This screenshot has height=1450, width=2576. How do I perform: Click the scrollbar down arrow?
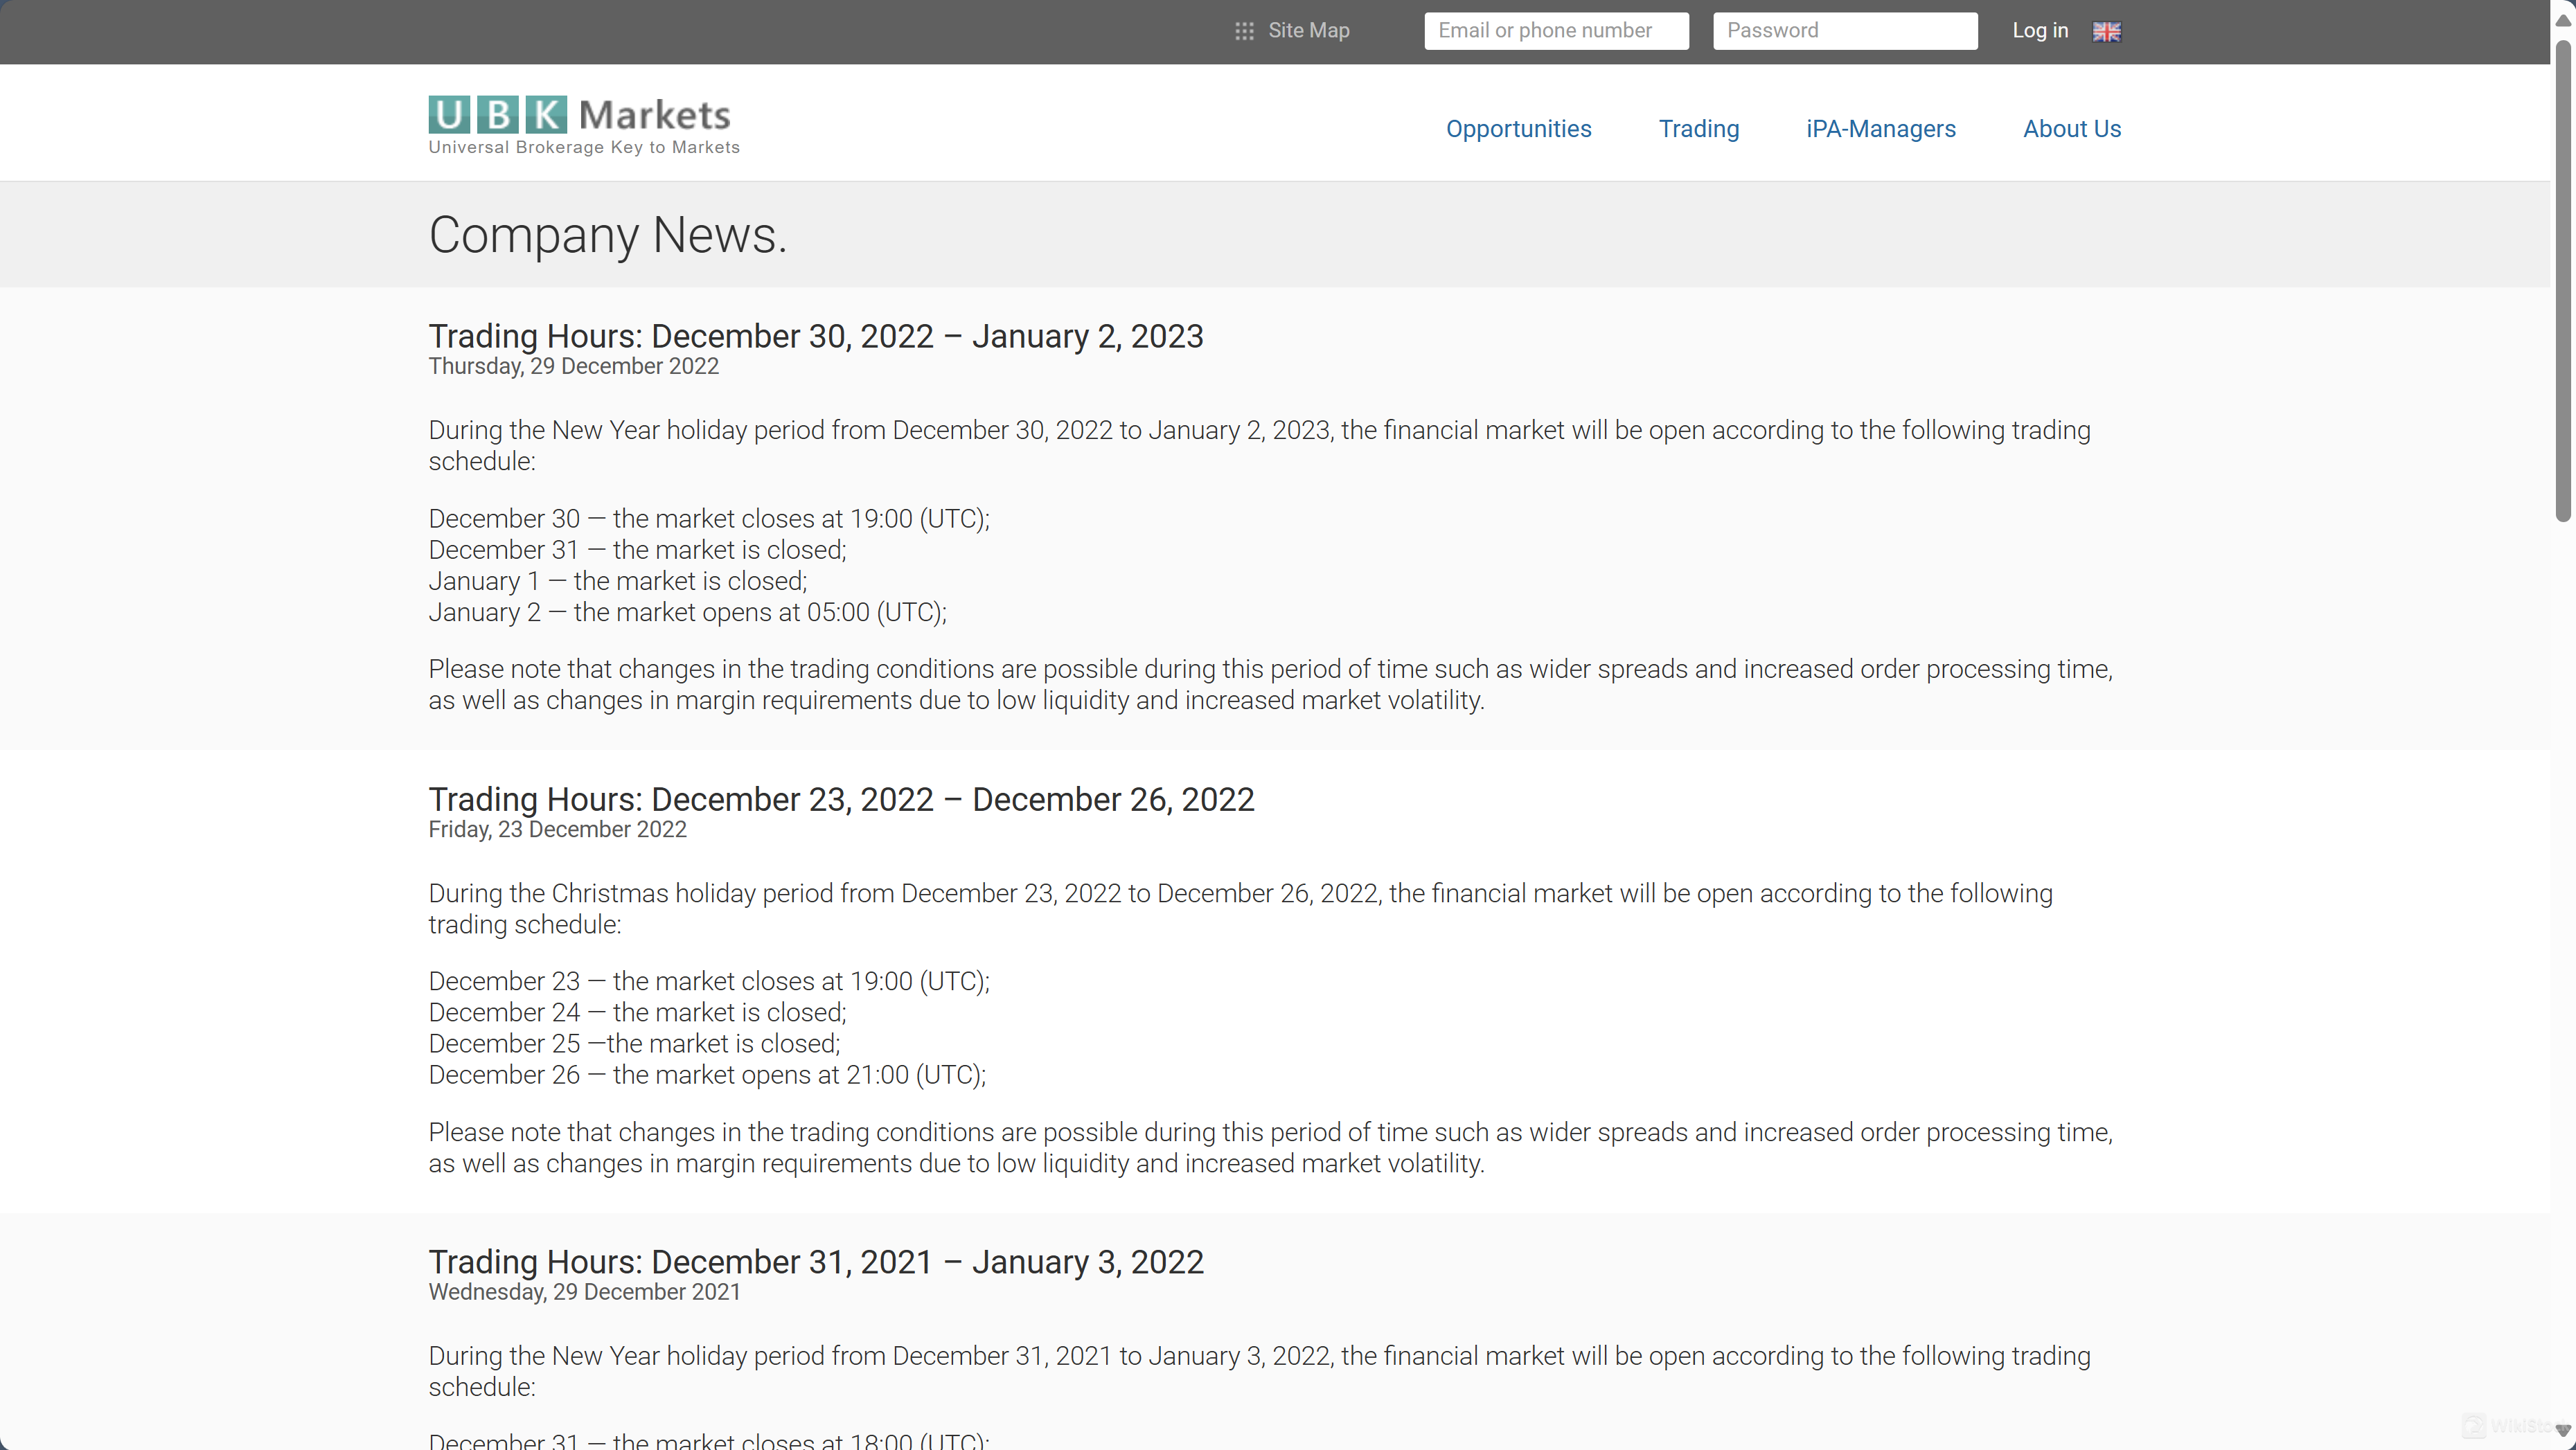(x=2563, y=1431)
